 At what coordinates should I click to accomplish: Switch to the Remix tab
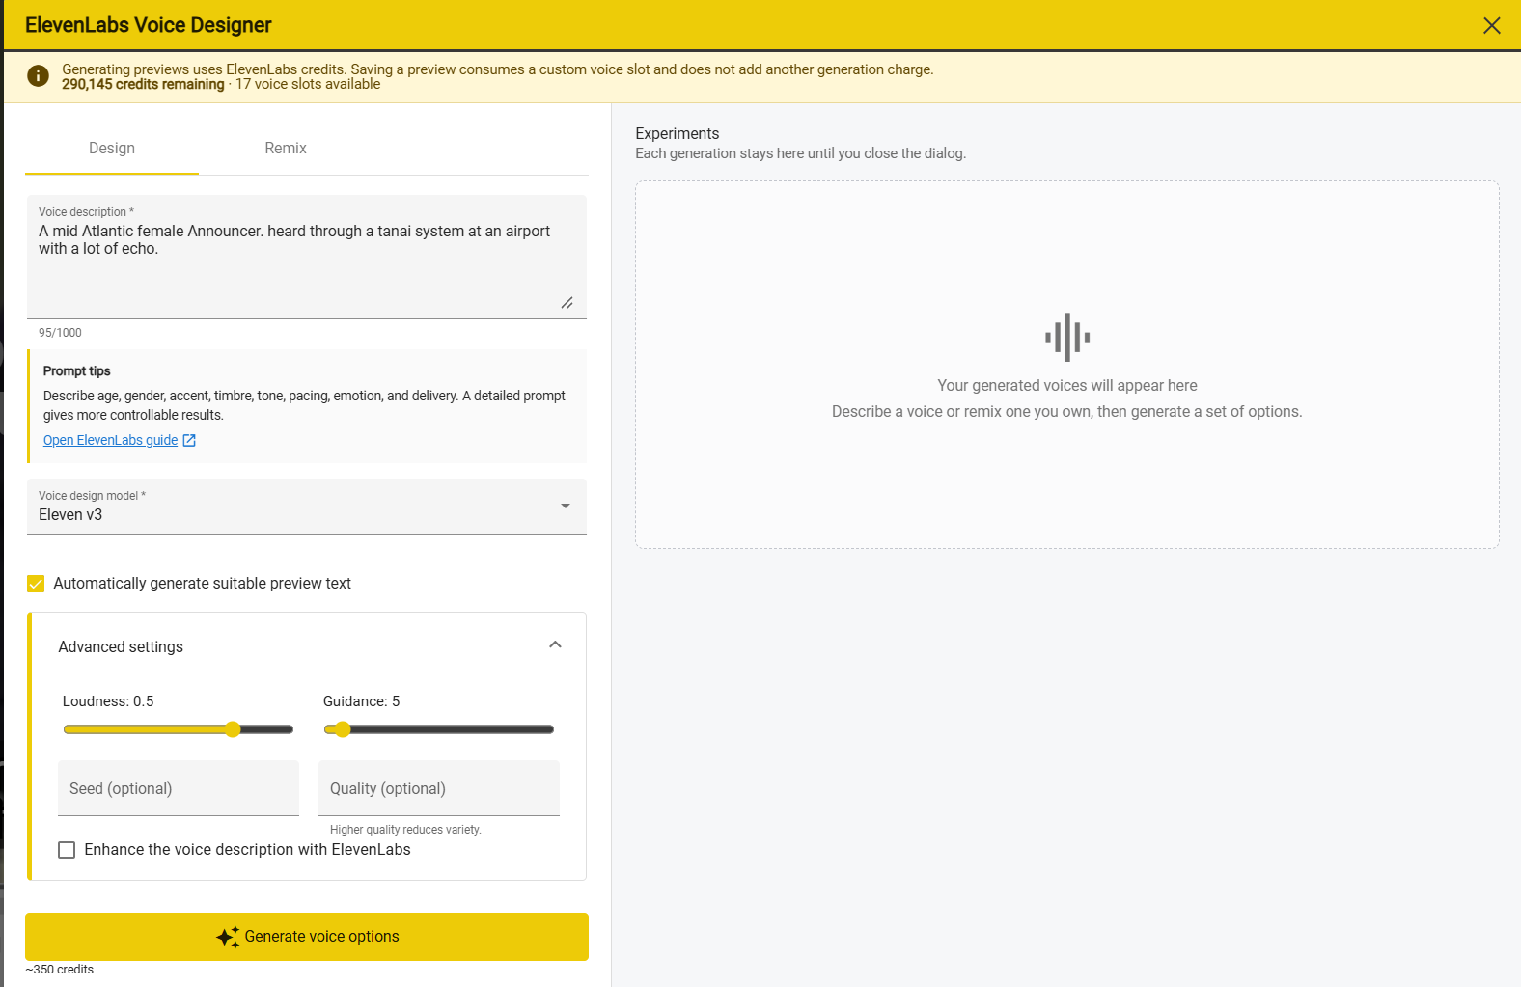click(x=286, y=149)
